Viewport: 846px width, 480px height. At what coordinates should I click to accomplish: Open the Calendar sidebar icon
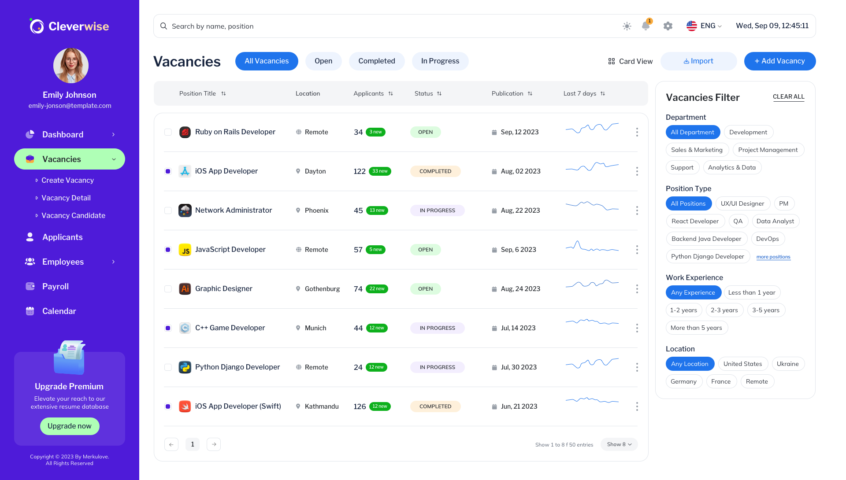(30, 311)
